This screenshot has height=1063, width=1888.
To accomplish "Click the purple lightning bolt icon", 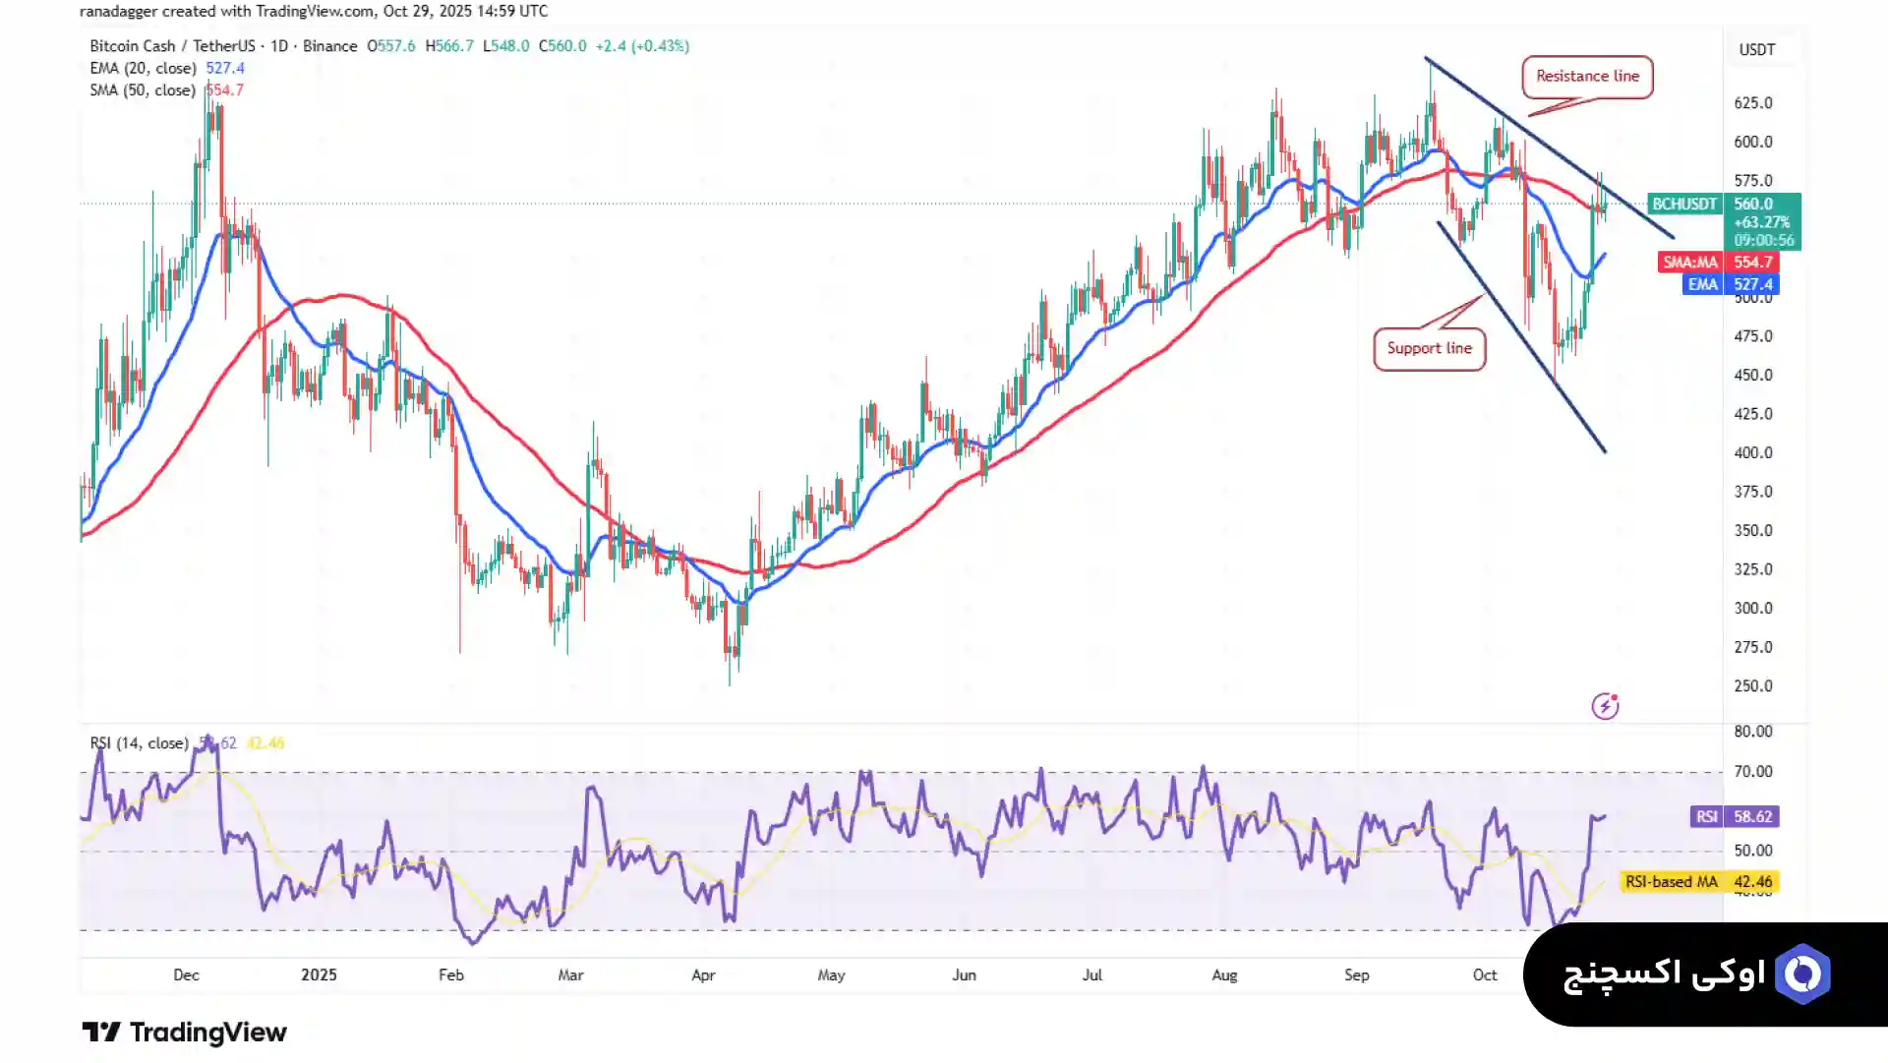I will tap(1605, 706).
